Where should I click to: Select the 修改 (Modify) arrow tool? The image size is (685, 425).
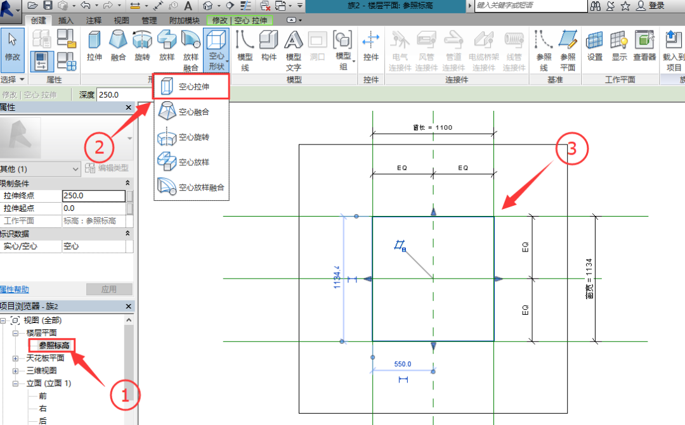click(12, 49)
